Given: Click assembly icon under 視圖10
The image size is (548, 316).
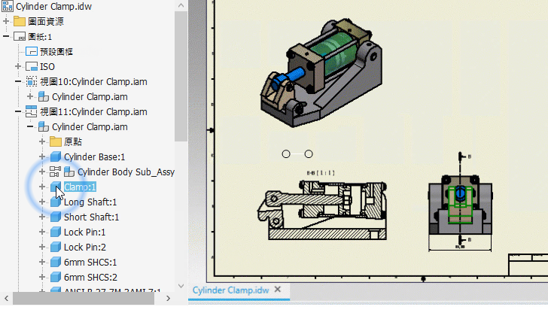Looking at the screenshot, I should click(x=44, y=97).
